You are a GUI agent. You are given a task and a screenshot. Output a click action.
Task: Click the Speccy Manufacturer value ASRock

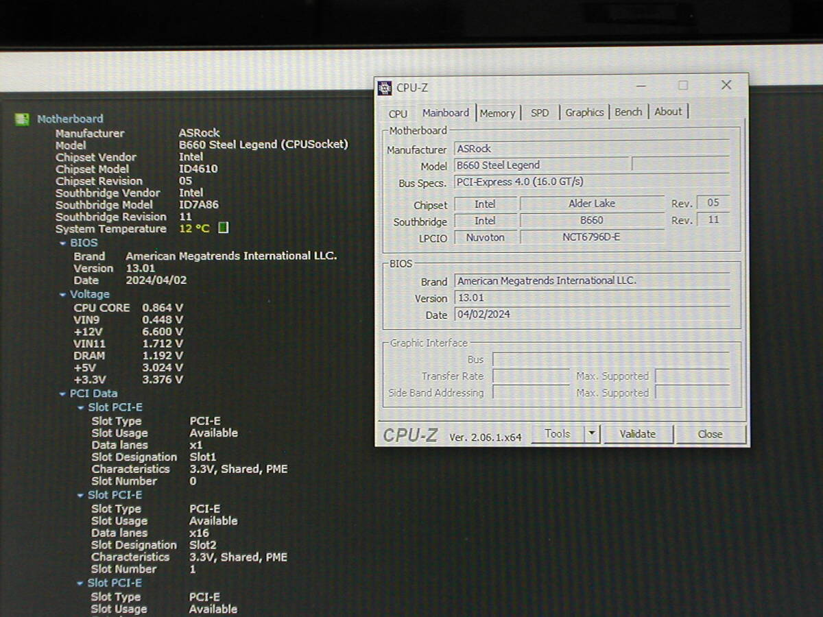point(200,133)
